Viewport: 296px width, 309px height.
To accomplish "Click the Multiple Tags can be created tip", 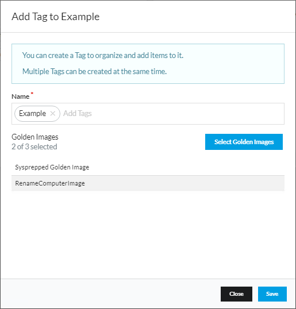I will click(x=94, y=71).
